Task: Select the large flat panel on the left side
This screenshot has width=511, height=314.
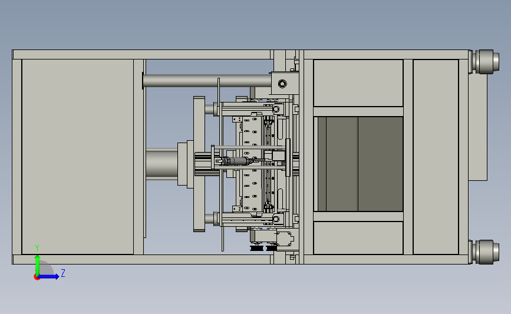Action: (78, 157)
